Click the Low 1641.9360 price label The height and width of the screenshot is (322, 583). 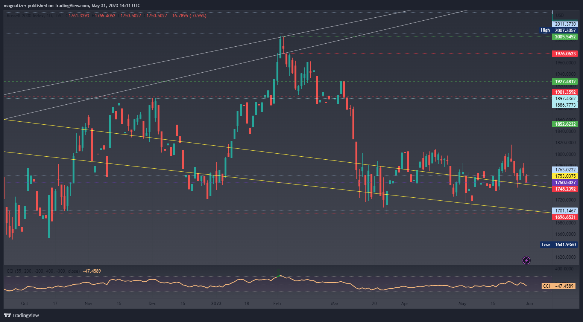(x=558, y=245)
